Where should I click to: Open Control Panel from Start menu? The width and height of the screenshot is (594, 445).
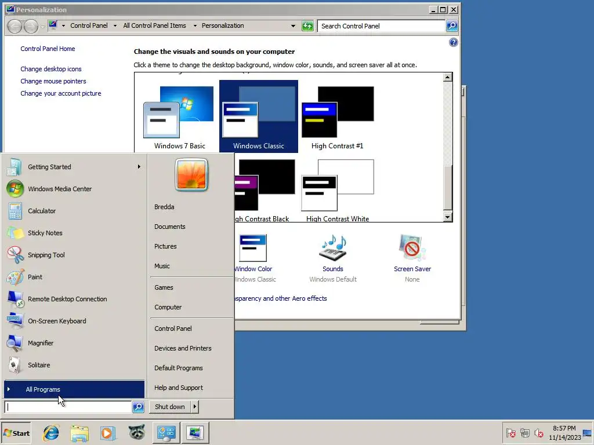tap(173, 329)
